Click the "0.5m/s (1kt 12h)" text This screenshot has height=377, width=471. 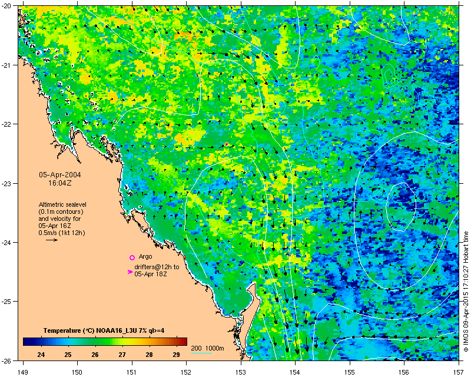[62, 233]
